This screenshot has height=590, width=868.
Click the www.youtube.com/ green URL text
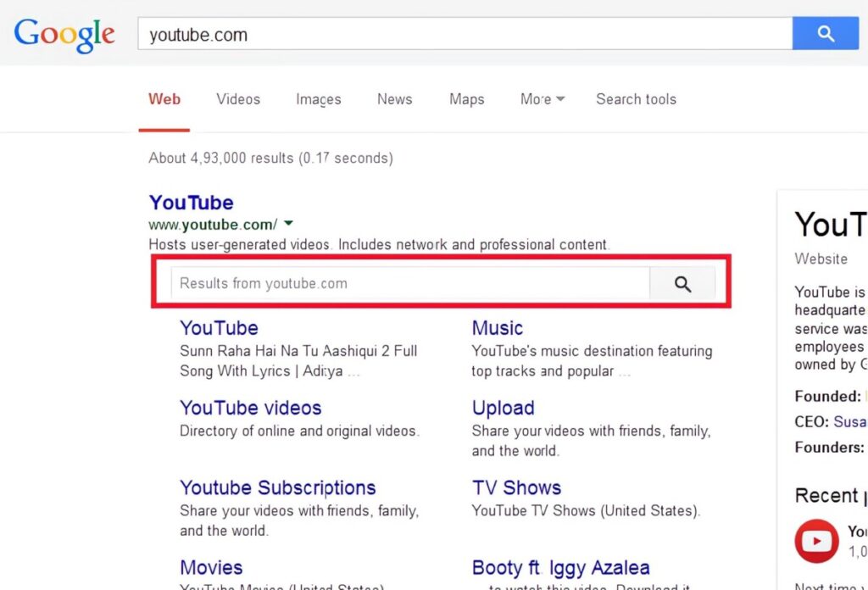click(x=213, y=225)
